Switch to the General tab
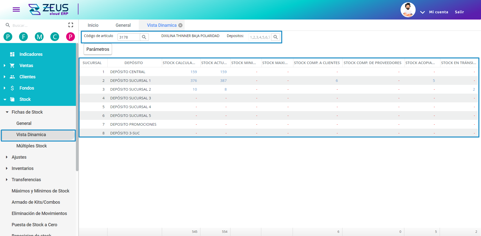Screen dimensions: 481x236 123,25
